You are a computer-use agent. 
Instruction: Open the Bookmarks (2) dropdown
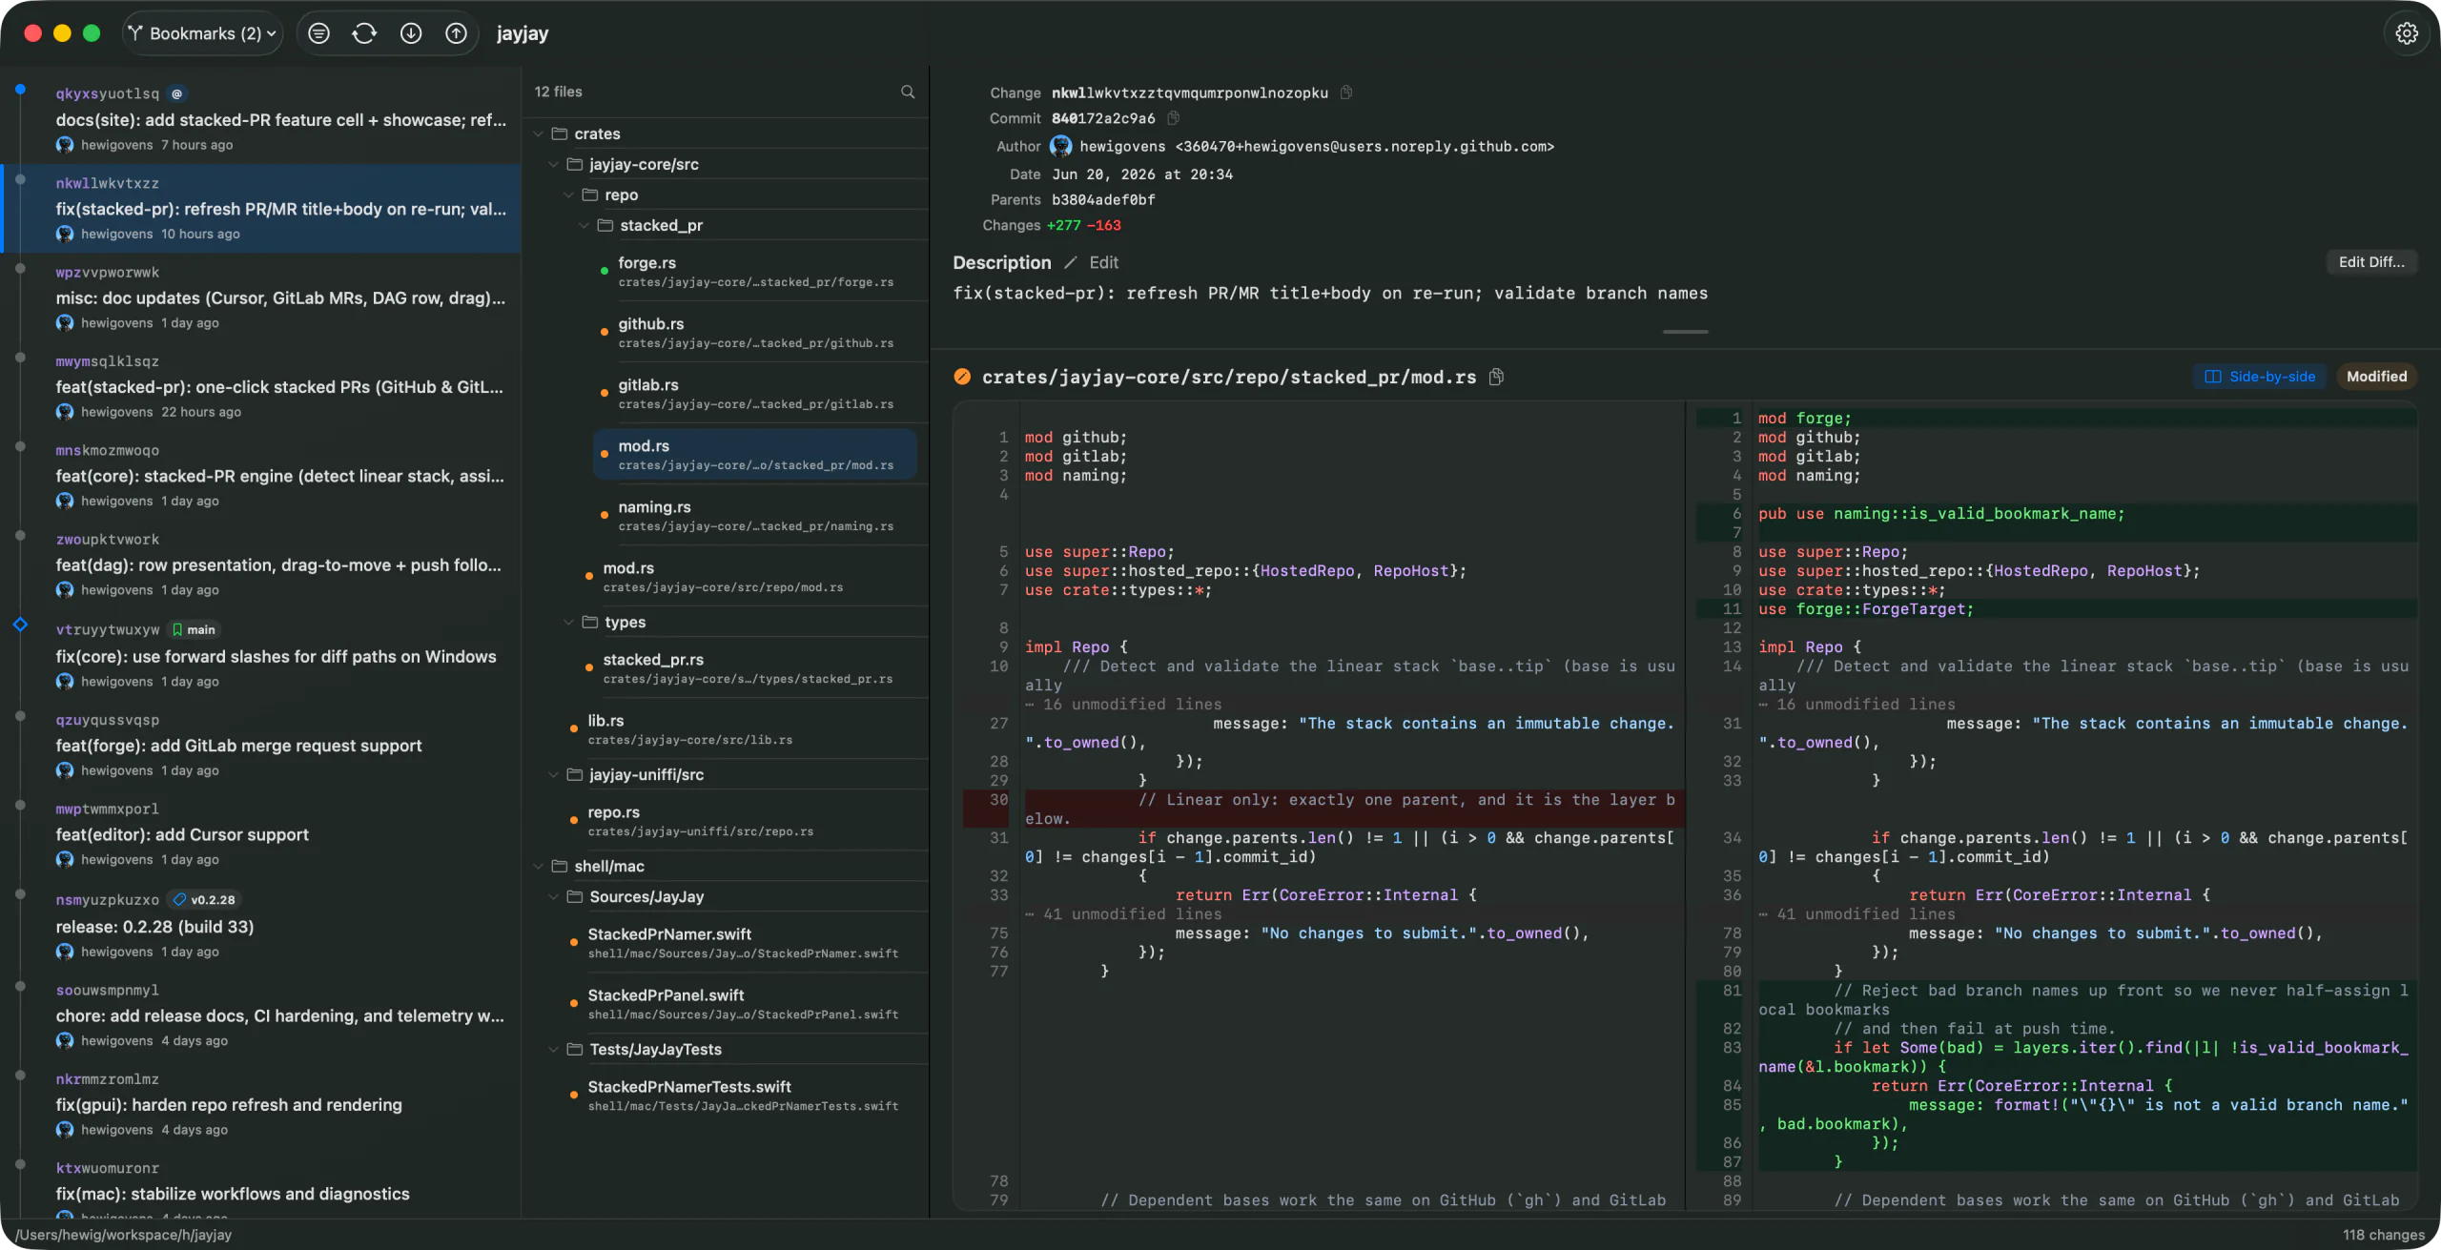coord(202,33)
